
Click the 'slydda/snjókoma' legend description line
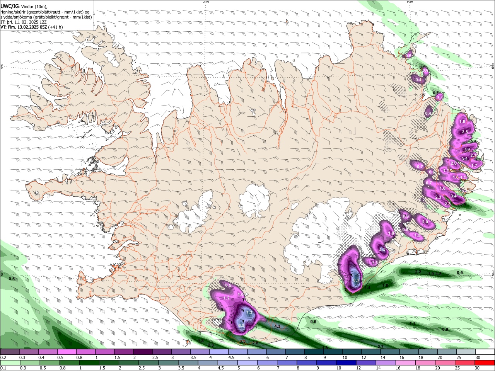pyautogui.click(x=46, y=17)
